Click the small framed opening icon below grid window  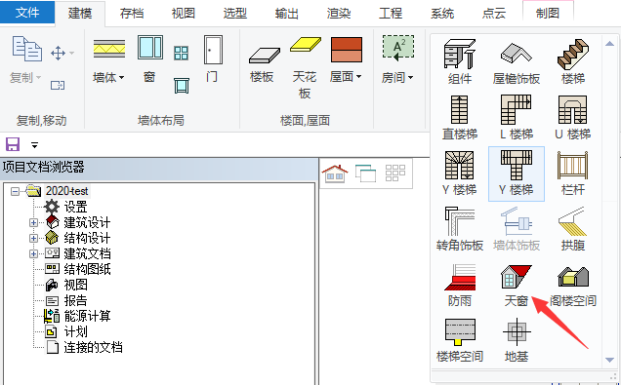pyautogui.click(x=182, y=86)
